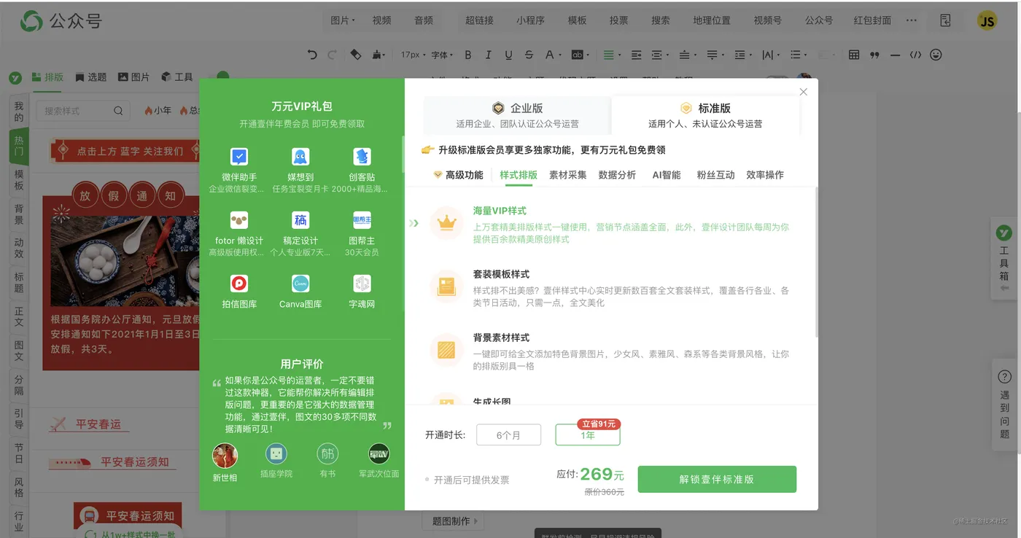This screenshot has height=538, width=1021.
Task: Click the eraser clear-formatting icon
Action: click(x=355, y=55)
